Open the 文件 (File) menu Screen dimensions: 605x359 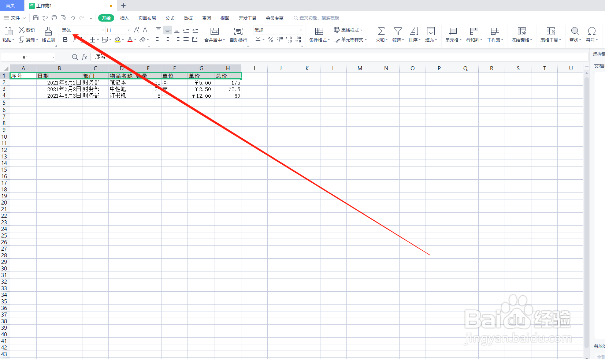[15, 18]
